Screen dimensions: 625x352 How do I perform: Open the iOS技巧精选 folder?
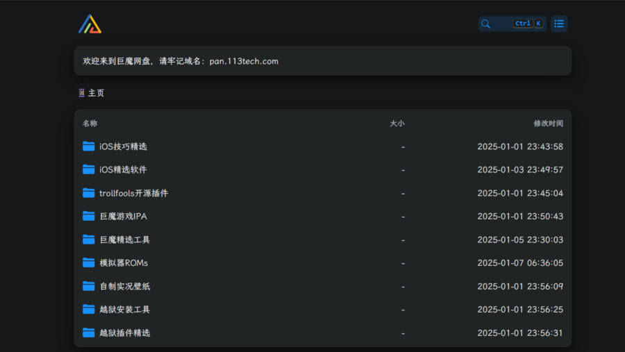pos(123,146)
